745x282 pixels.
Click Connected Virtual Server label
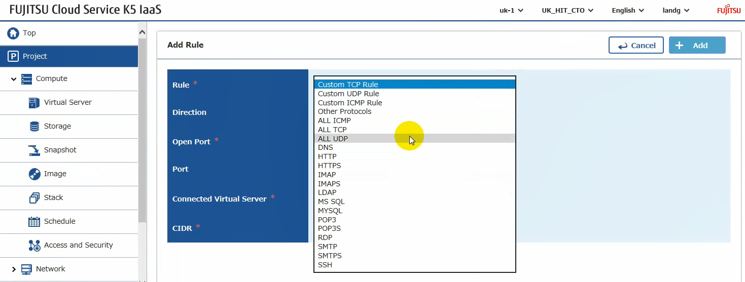[220, 199]
